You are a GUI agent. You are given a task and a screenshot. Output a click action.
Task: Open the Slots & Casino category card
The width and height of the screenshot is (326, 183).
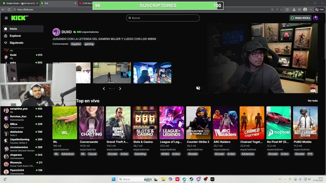coord(145,123)
